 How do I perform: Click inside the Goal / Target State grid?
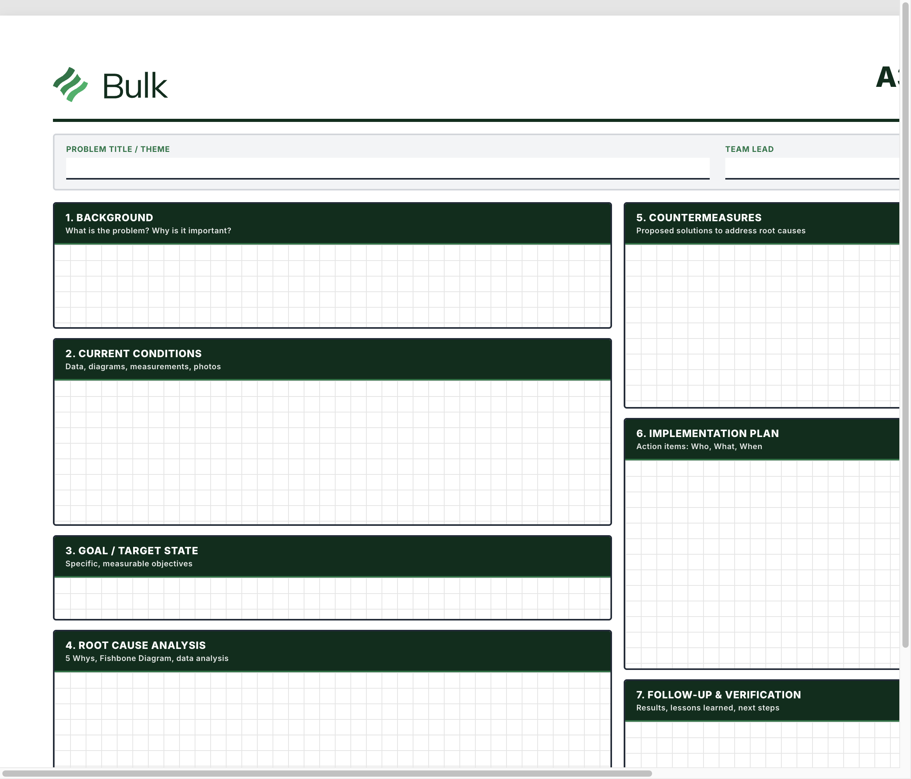[x=332, y=598]
